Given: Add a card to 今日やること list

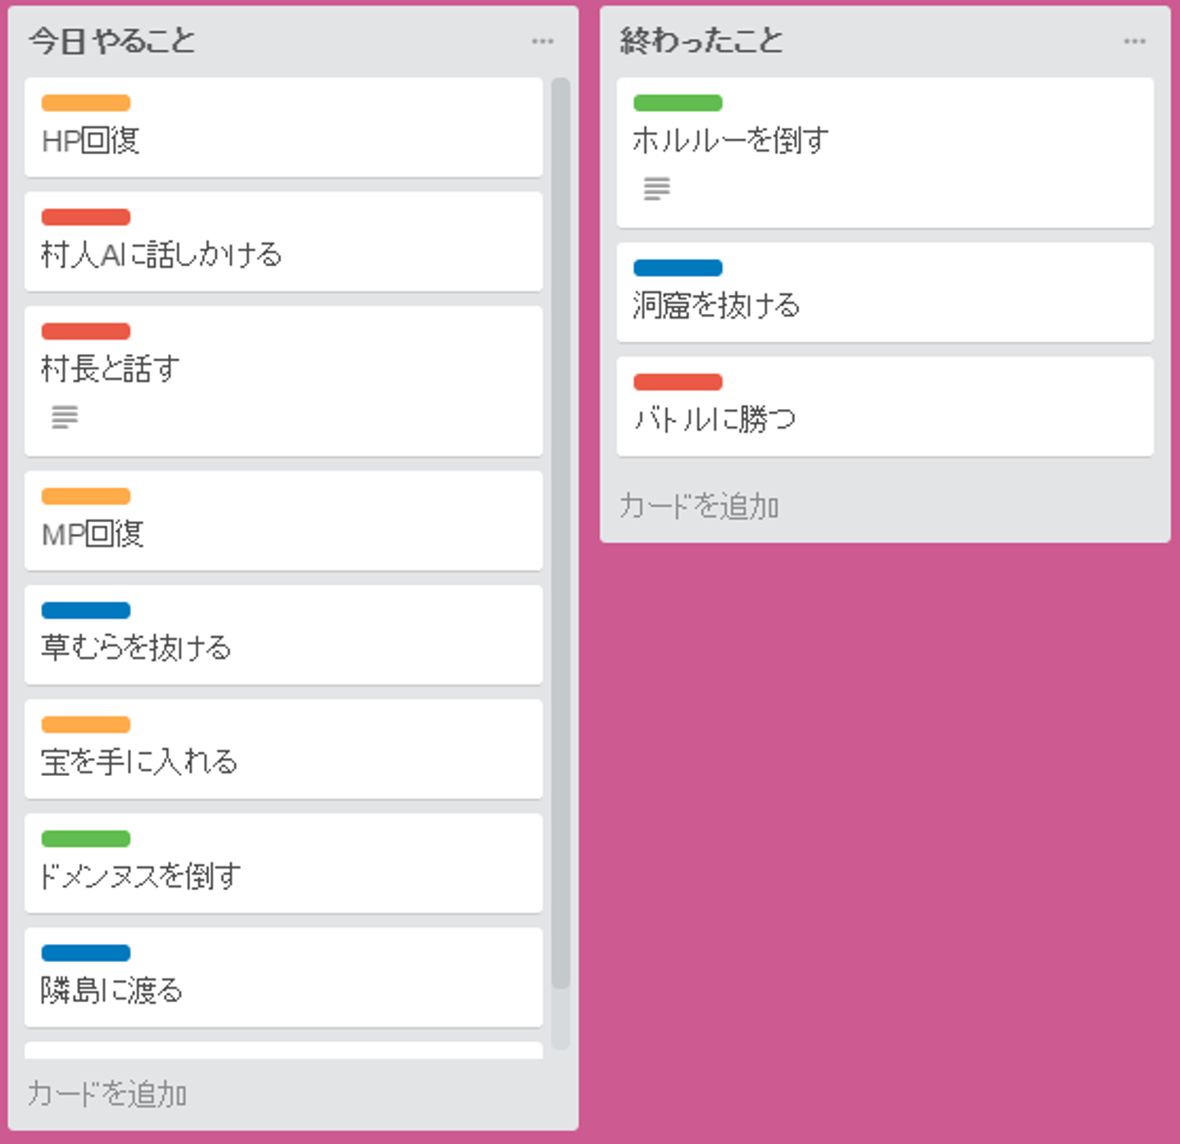Looking at the screenshot, I should click(107, 1094).
